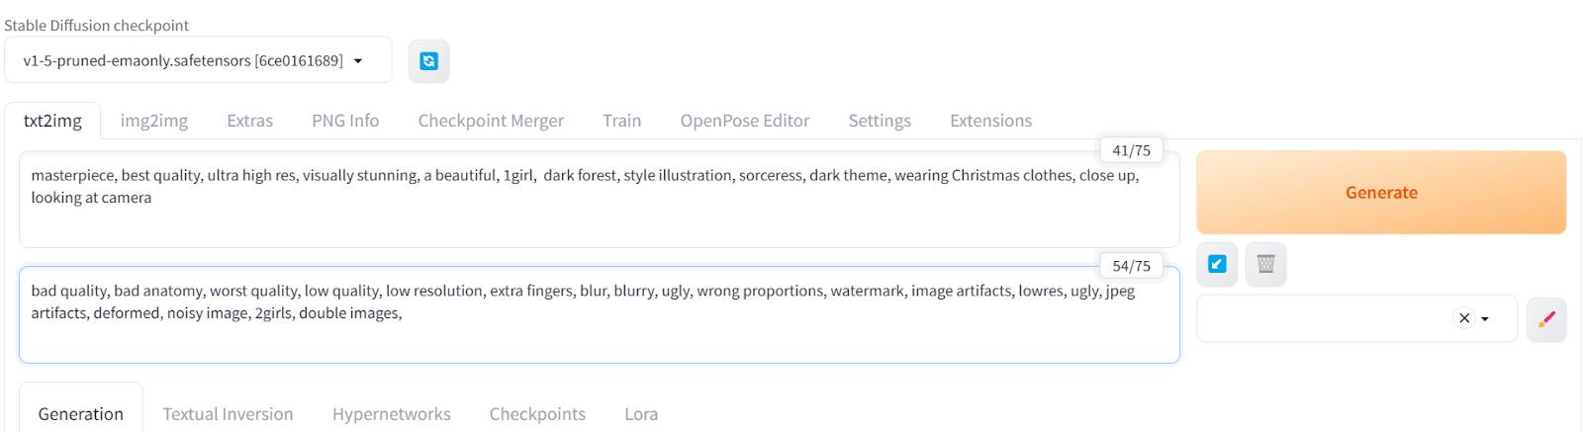Image resolution: width=1583 pixels, height=432 pixels.
Task: Open the Checkpoint Merger tab
Action: coord(491,121)
